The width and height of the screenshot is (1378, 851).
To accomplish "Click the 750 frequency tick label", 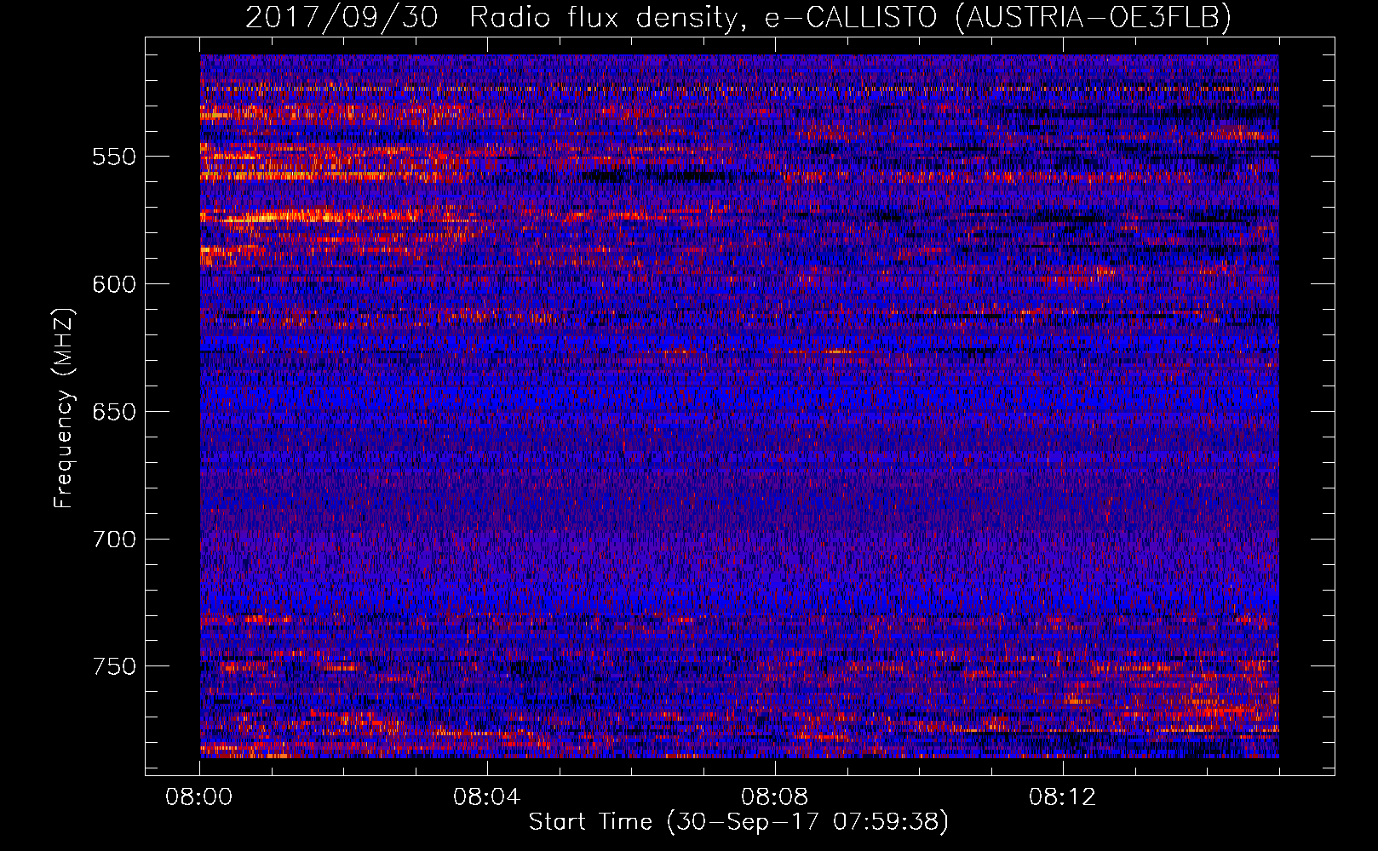I will click(x=113, y=666).
